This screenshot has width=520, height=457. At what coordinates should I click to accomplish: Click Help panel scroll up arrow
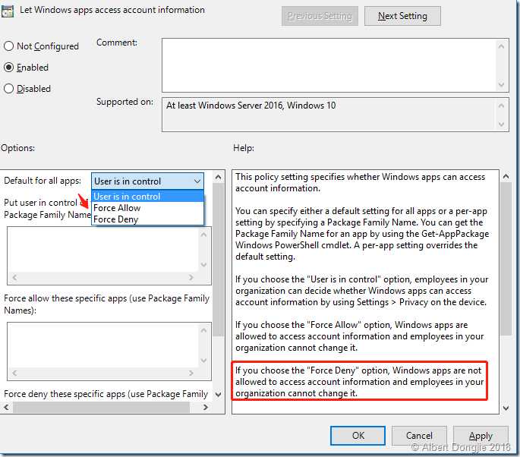point(506,176)
